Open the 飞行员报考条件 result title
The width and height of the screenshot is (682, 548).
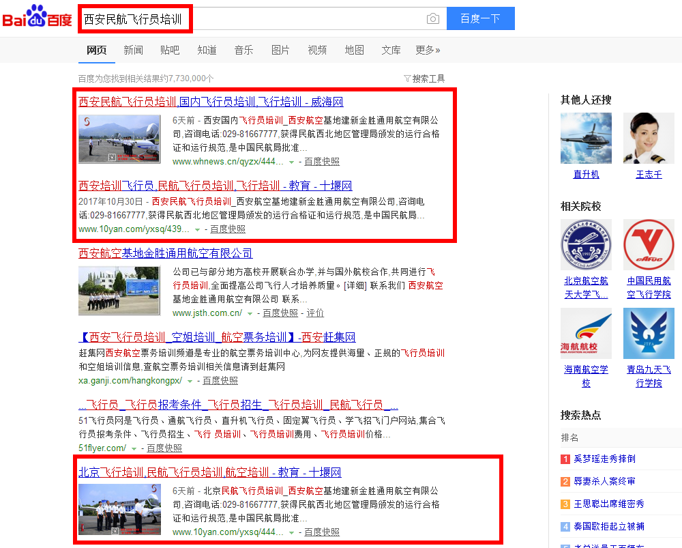point(238,405)
